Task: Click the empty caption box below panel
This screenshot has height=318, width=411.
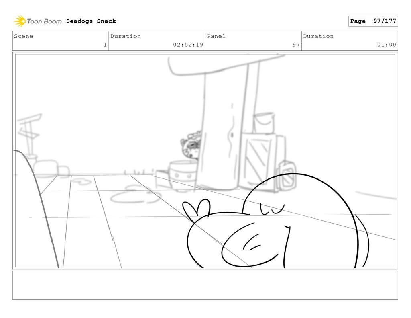Action: click(205, 285)
